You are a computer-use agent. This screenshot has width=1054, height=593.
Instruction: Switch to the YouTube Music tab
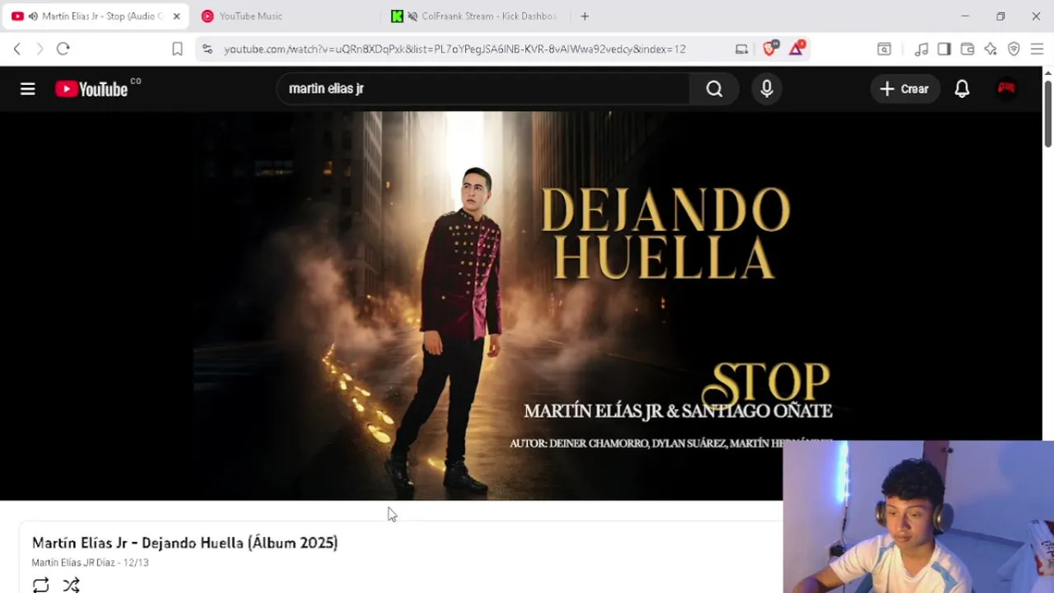click(x=285, y=16)
